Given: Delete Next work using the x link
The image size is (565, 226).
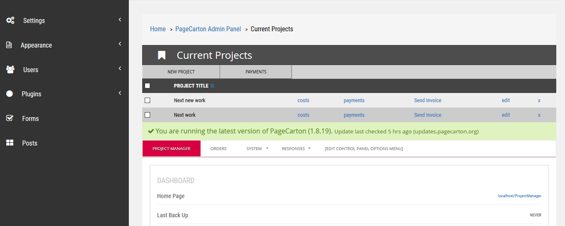Looking at the screenshot, I should [x=539, y=115].
